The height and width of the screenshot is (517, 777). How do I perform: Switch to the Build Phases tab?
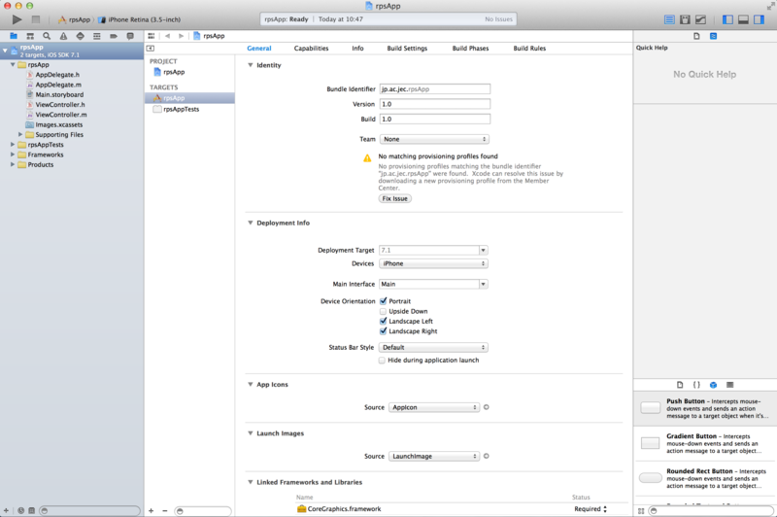coord(470,48)
